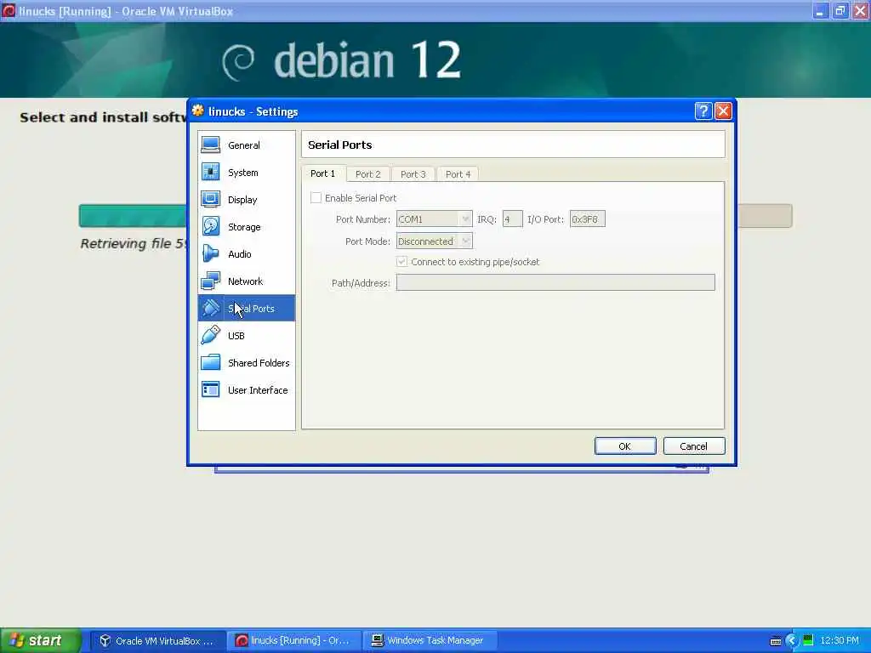Click the Debian swirl logo

(238, 62)
